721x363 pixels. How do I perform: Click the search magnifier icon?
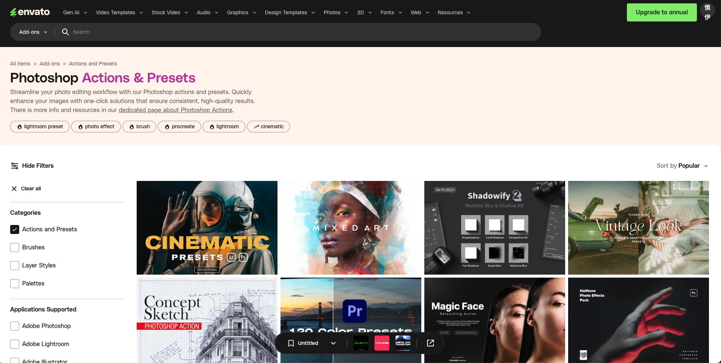click(x=66, y=32)
